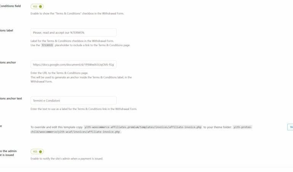Select the Termini e Condizioni text field
Viewport: 293px width, 172px height.
click(74, 100)
